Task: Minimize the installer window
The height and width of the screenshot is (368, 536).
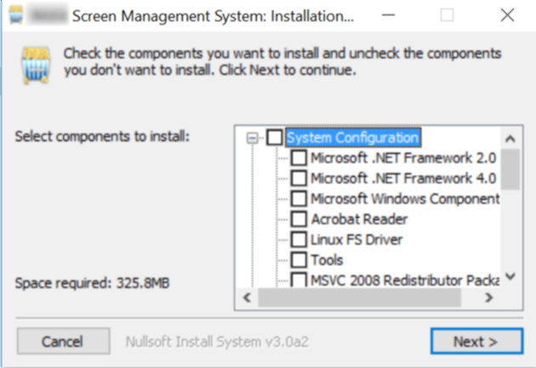Action: pyautogui.click(x=388, y=15)
